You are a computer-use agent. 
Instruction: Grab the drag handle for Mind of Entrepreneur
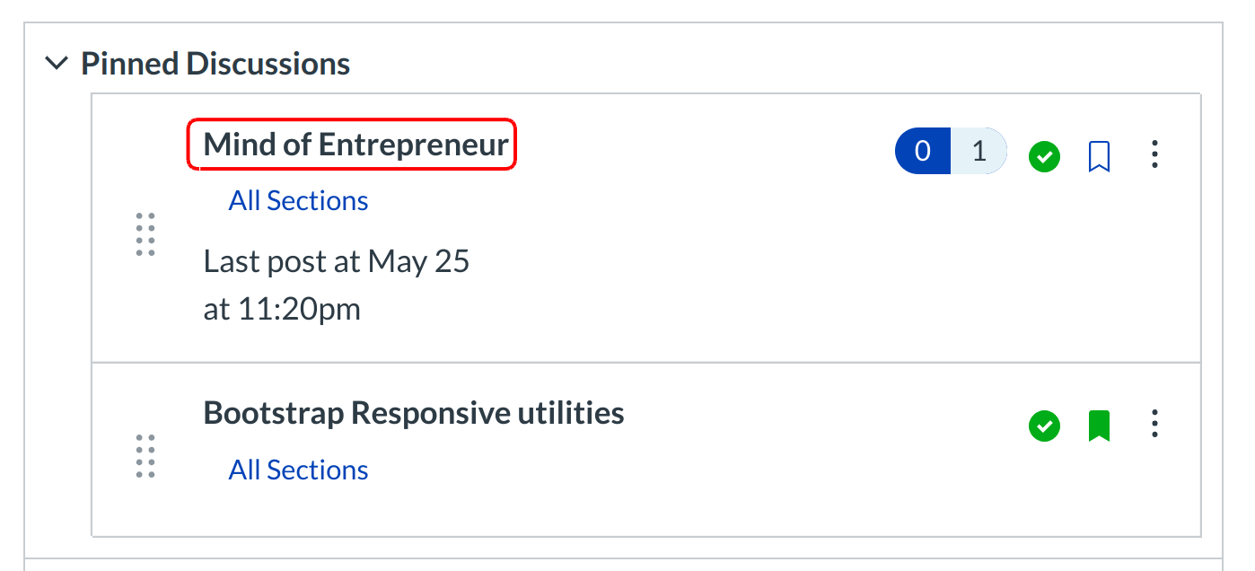(145, 235)
